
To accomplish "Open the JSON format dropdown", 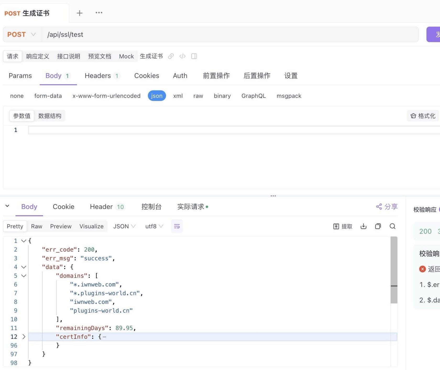I will point(124,226).
